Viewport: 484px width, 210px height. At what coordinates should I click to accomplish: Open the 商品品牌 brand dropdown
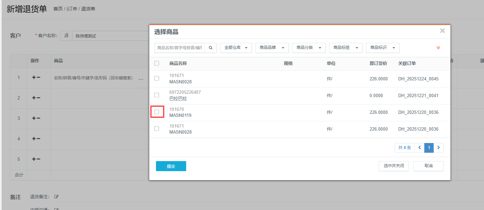272,48
